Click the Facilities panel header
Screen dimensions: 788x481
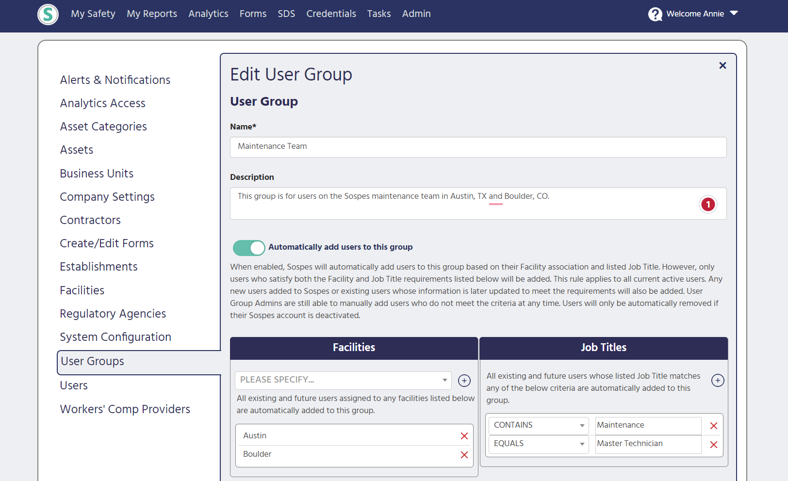354,348
